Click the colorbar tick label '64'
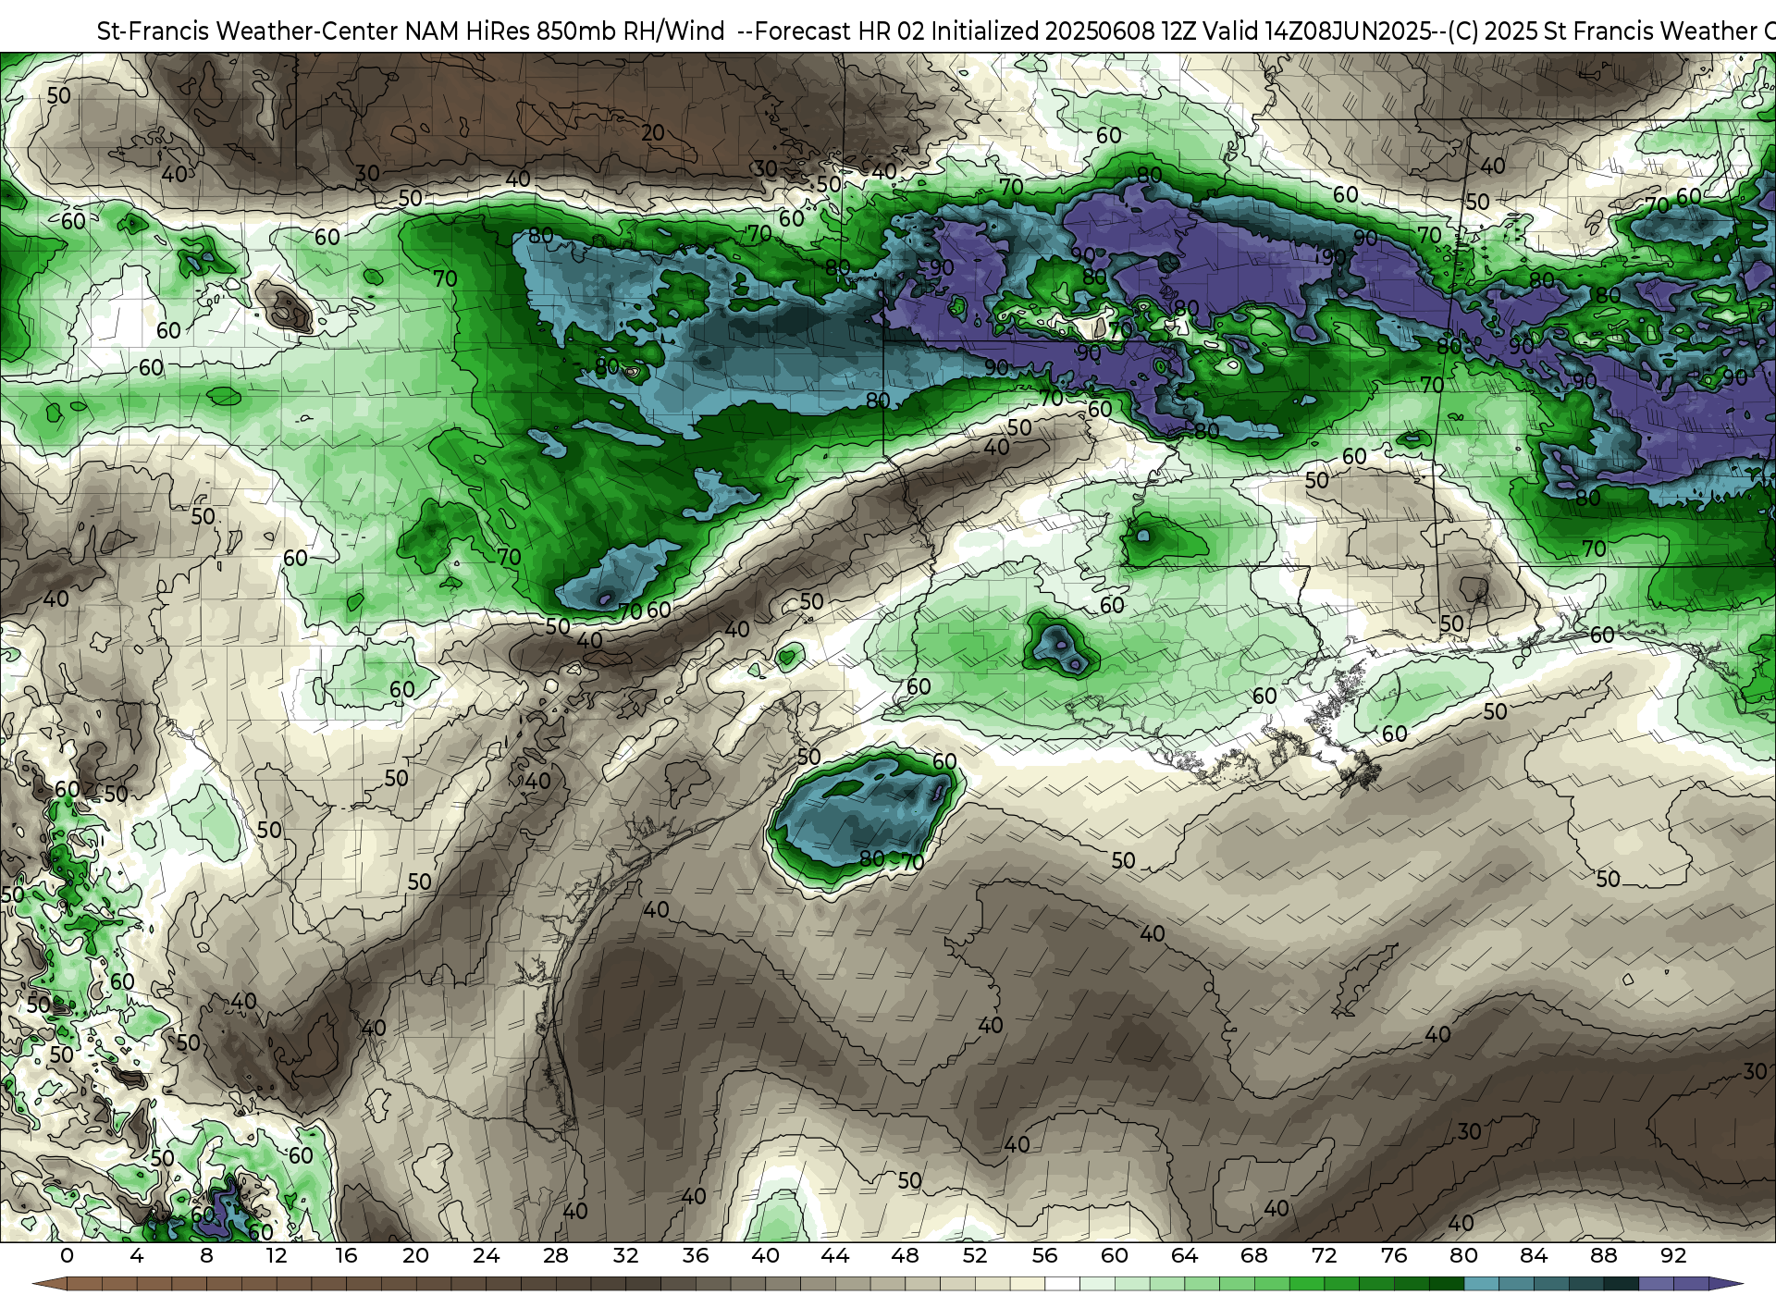Image resolution: width=1776 pixels, height=1295 pixels. 1185,1255
